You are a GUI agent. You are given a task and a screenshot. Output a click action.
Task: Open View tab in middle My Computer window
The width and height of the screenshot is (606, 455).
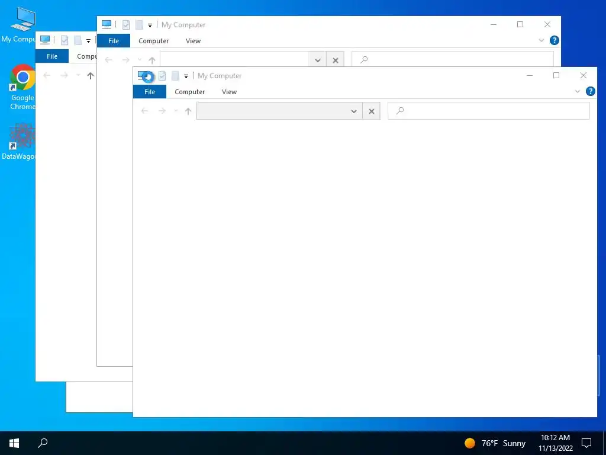point(194,41)
